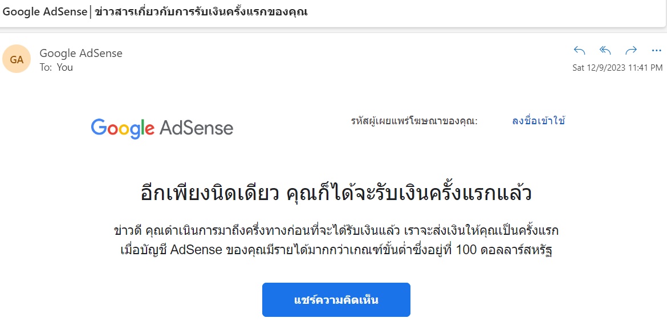Click the body line starting with ข่าวดี

pyautogui.click(x=336, y=231)
